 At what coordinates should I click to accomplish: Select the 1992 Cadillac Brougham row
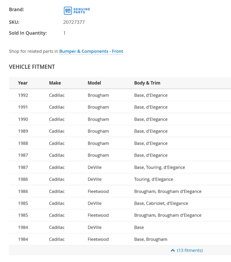[120, 95]
